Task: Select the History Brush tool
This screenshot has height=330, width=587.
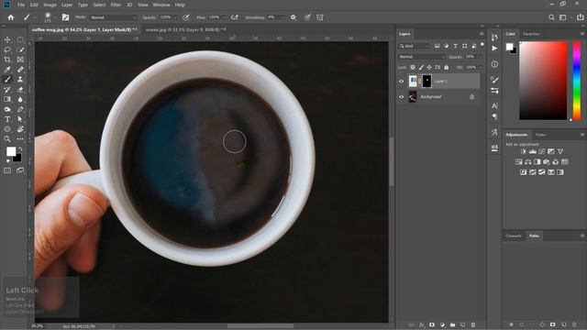Action: click(7, 90)
